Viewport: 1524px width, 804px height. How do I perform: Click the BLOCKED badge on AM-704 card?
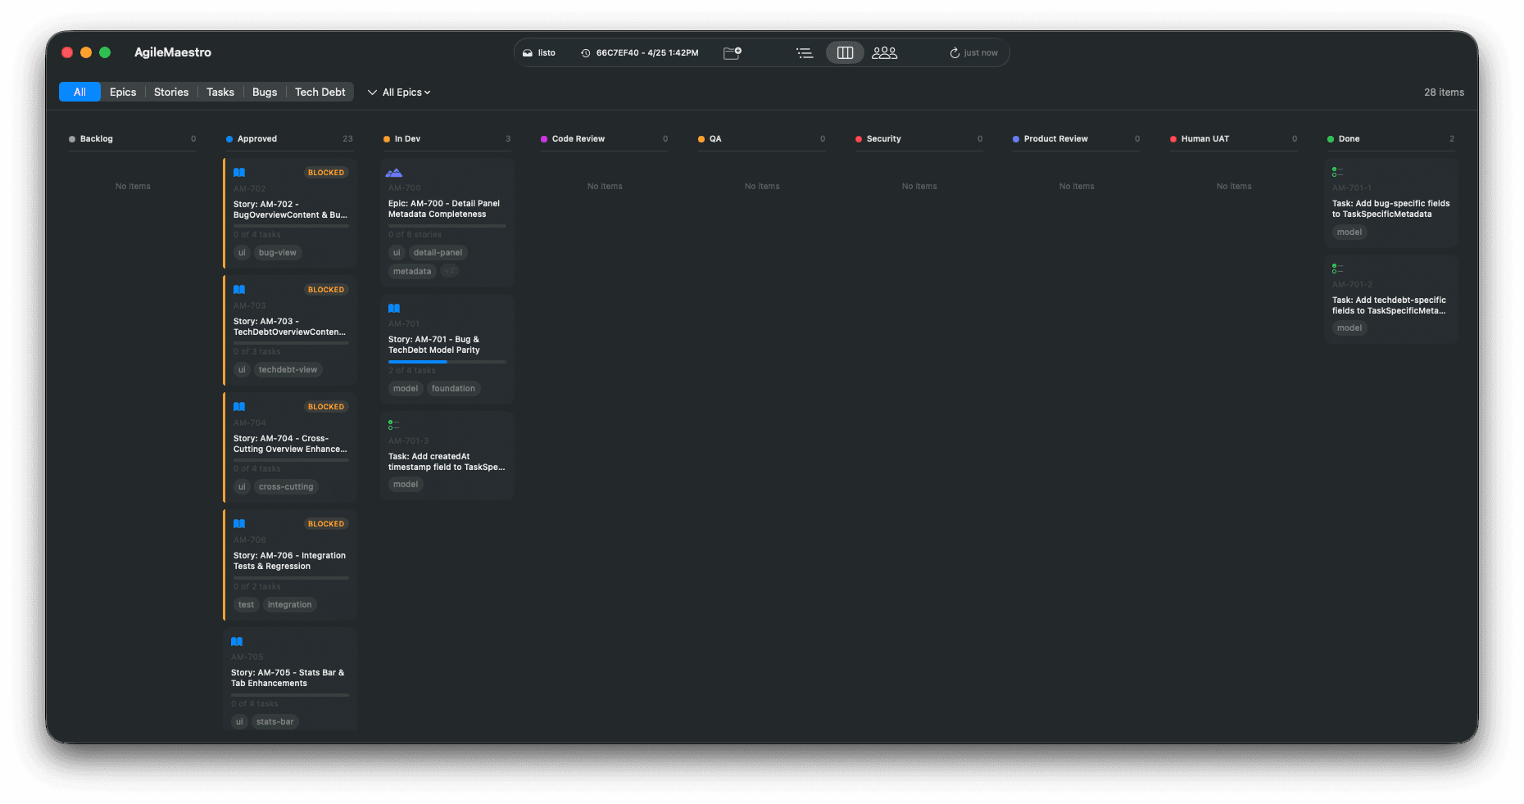(x=326, y=407)
